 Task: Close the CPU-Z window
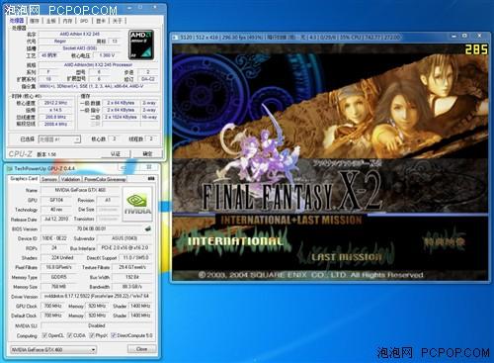click(154, 7)
